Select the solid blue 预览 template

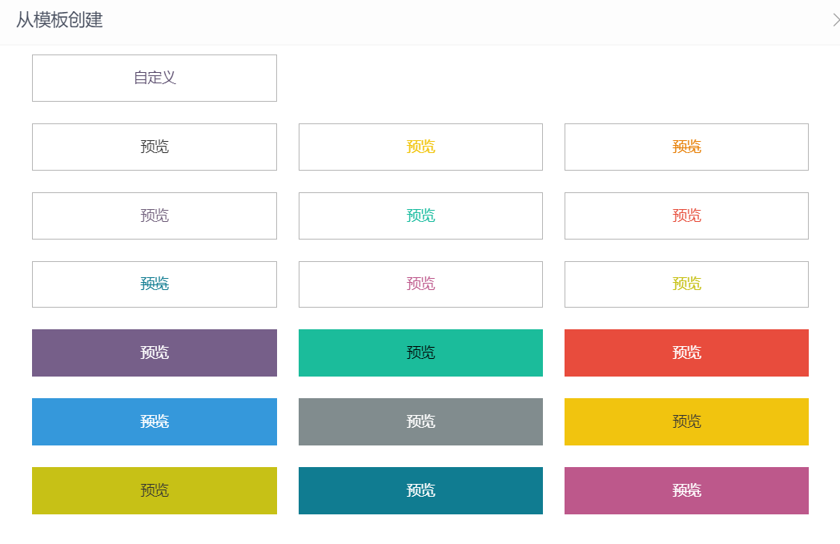155,421
